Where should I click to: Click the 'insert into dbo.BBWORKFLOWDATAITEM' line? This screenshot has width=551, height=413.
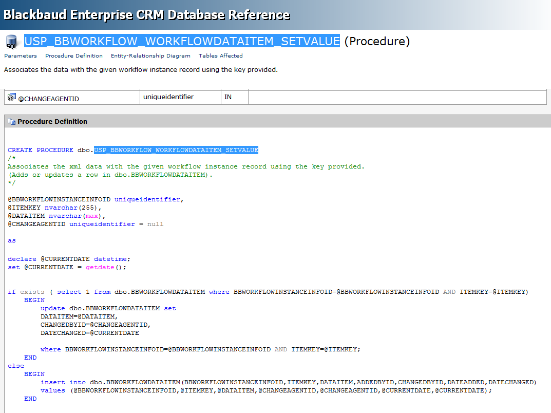(289, 382)
